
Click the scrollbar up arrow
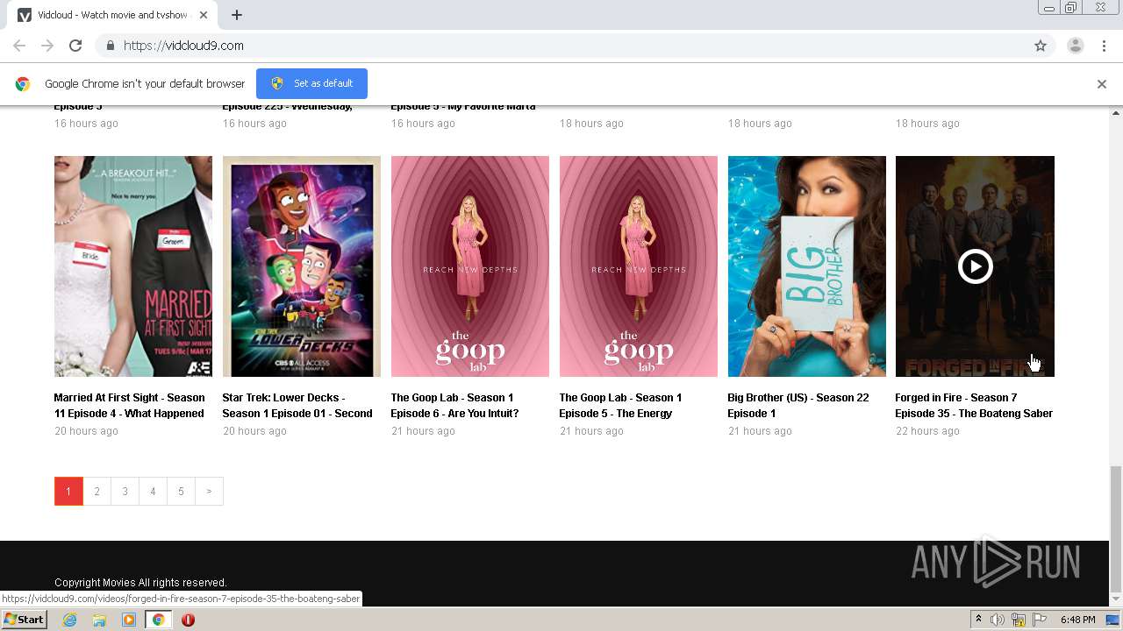[x=1116, y=112]
